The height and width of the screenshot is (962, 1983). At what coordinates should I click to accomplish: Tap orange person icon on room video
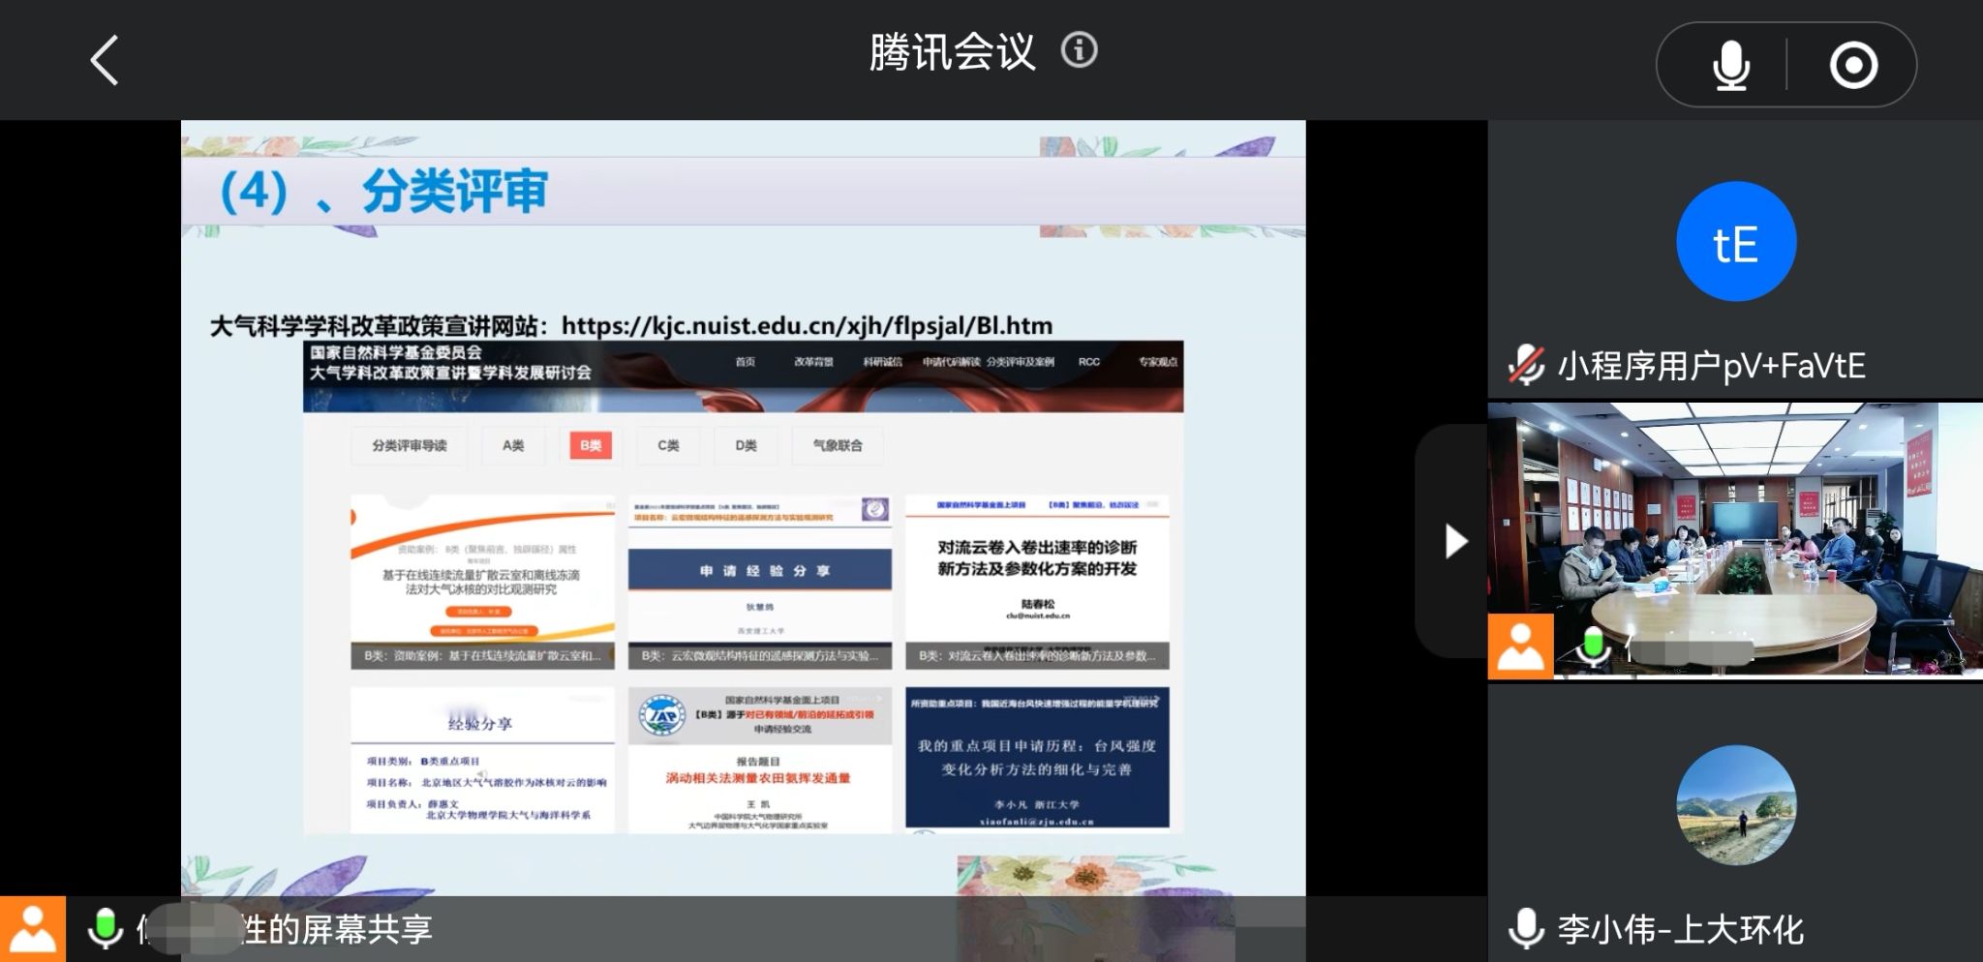coord(1520,646)
